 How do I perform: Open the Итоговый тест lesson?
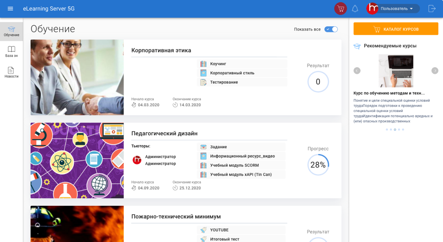coord(224,239)
